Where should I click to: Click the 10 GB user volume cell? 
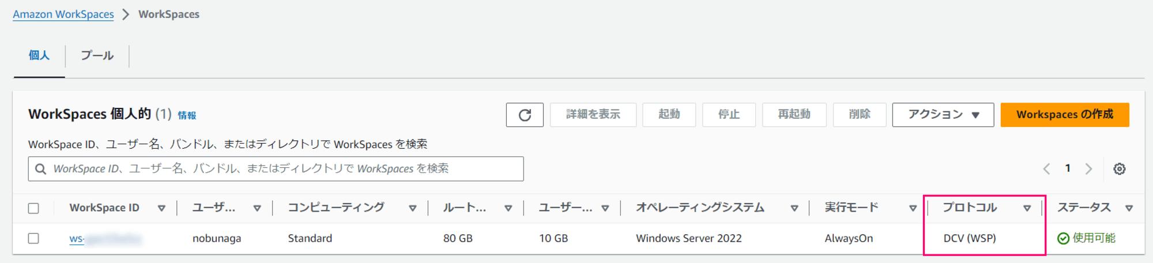553,238
